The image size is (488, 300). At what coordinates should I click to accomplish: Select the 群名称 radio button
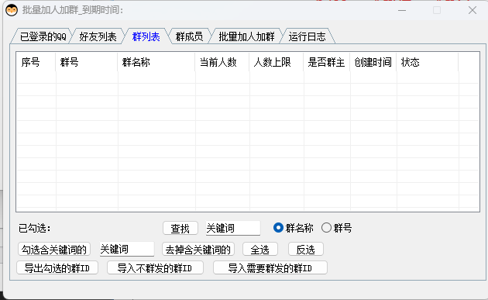pos(278,228)
